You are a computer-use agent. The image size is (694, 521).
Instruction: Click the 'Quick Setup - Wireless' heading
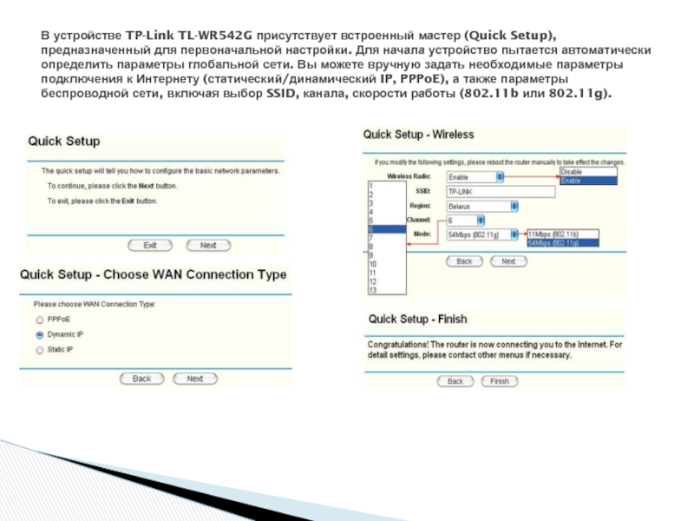pyautogui.click(x=418, y=135)
